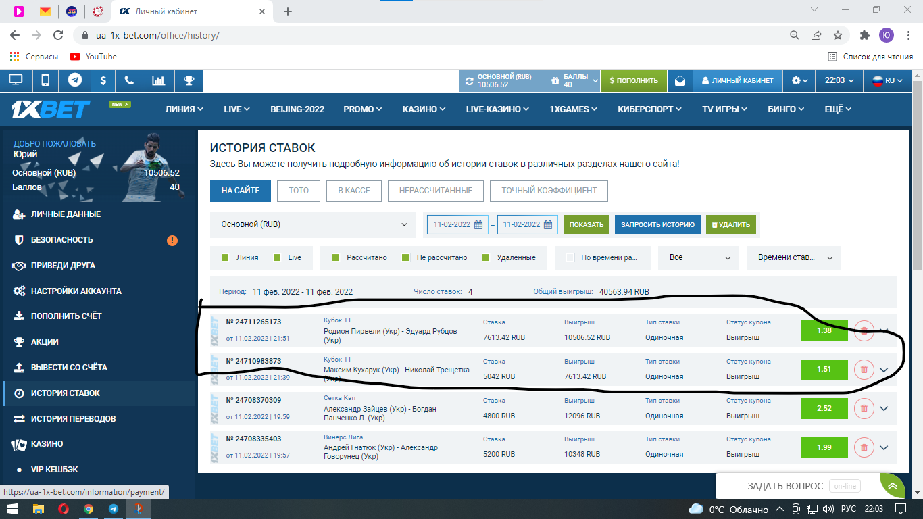
Task: Click the ПОКАЗАТЬ button
Action: click(x=586, y=224)
